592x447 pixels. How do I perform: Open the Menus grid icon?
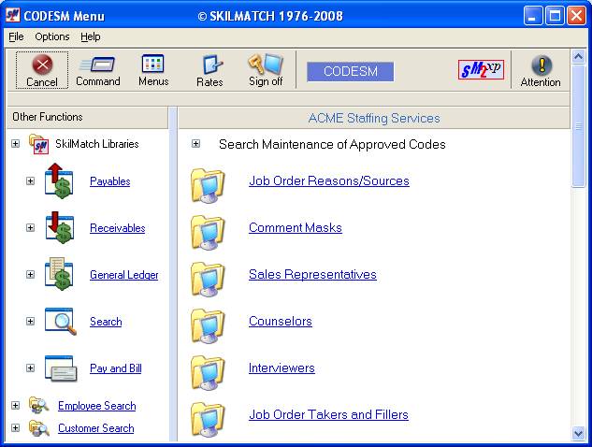[152, 64]
